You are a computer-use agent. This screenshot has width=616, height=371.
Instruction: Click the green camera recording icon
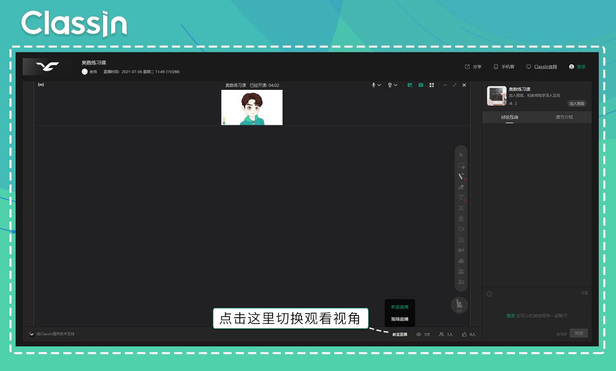pyautogui.click(x=421, y=85)
